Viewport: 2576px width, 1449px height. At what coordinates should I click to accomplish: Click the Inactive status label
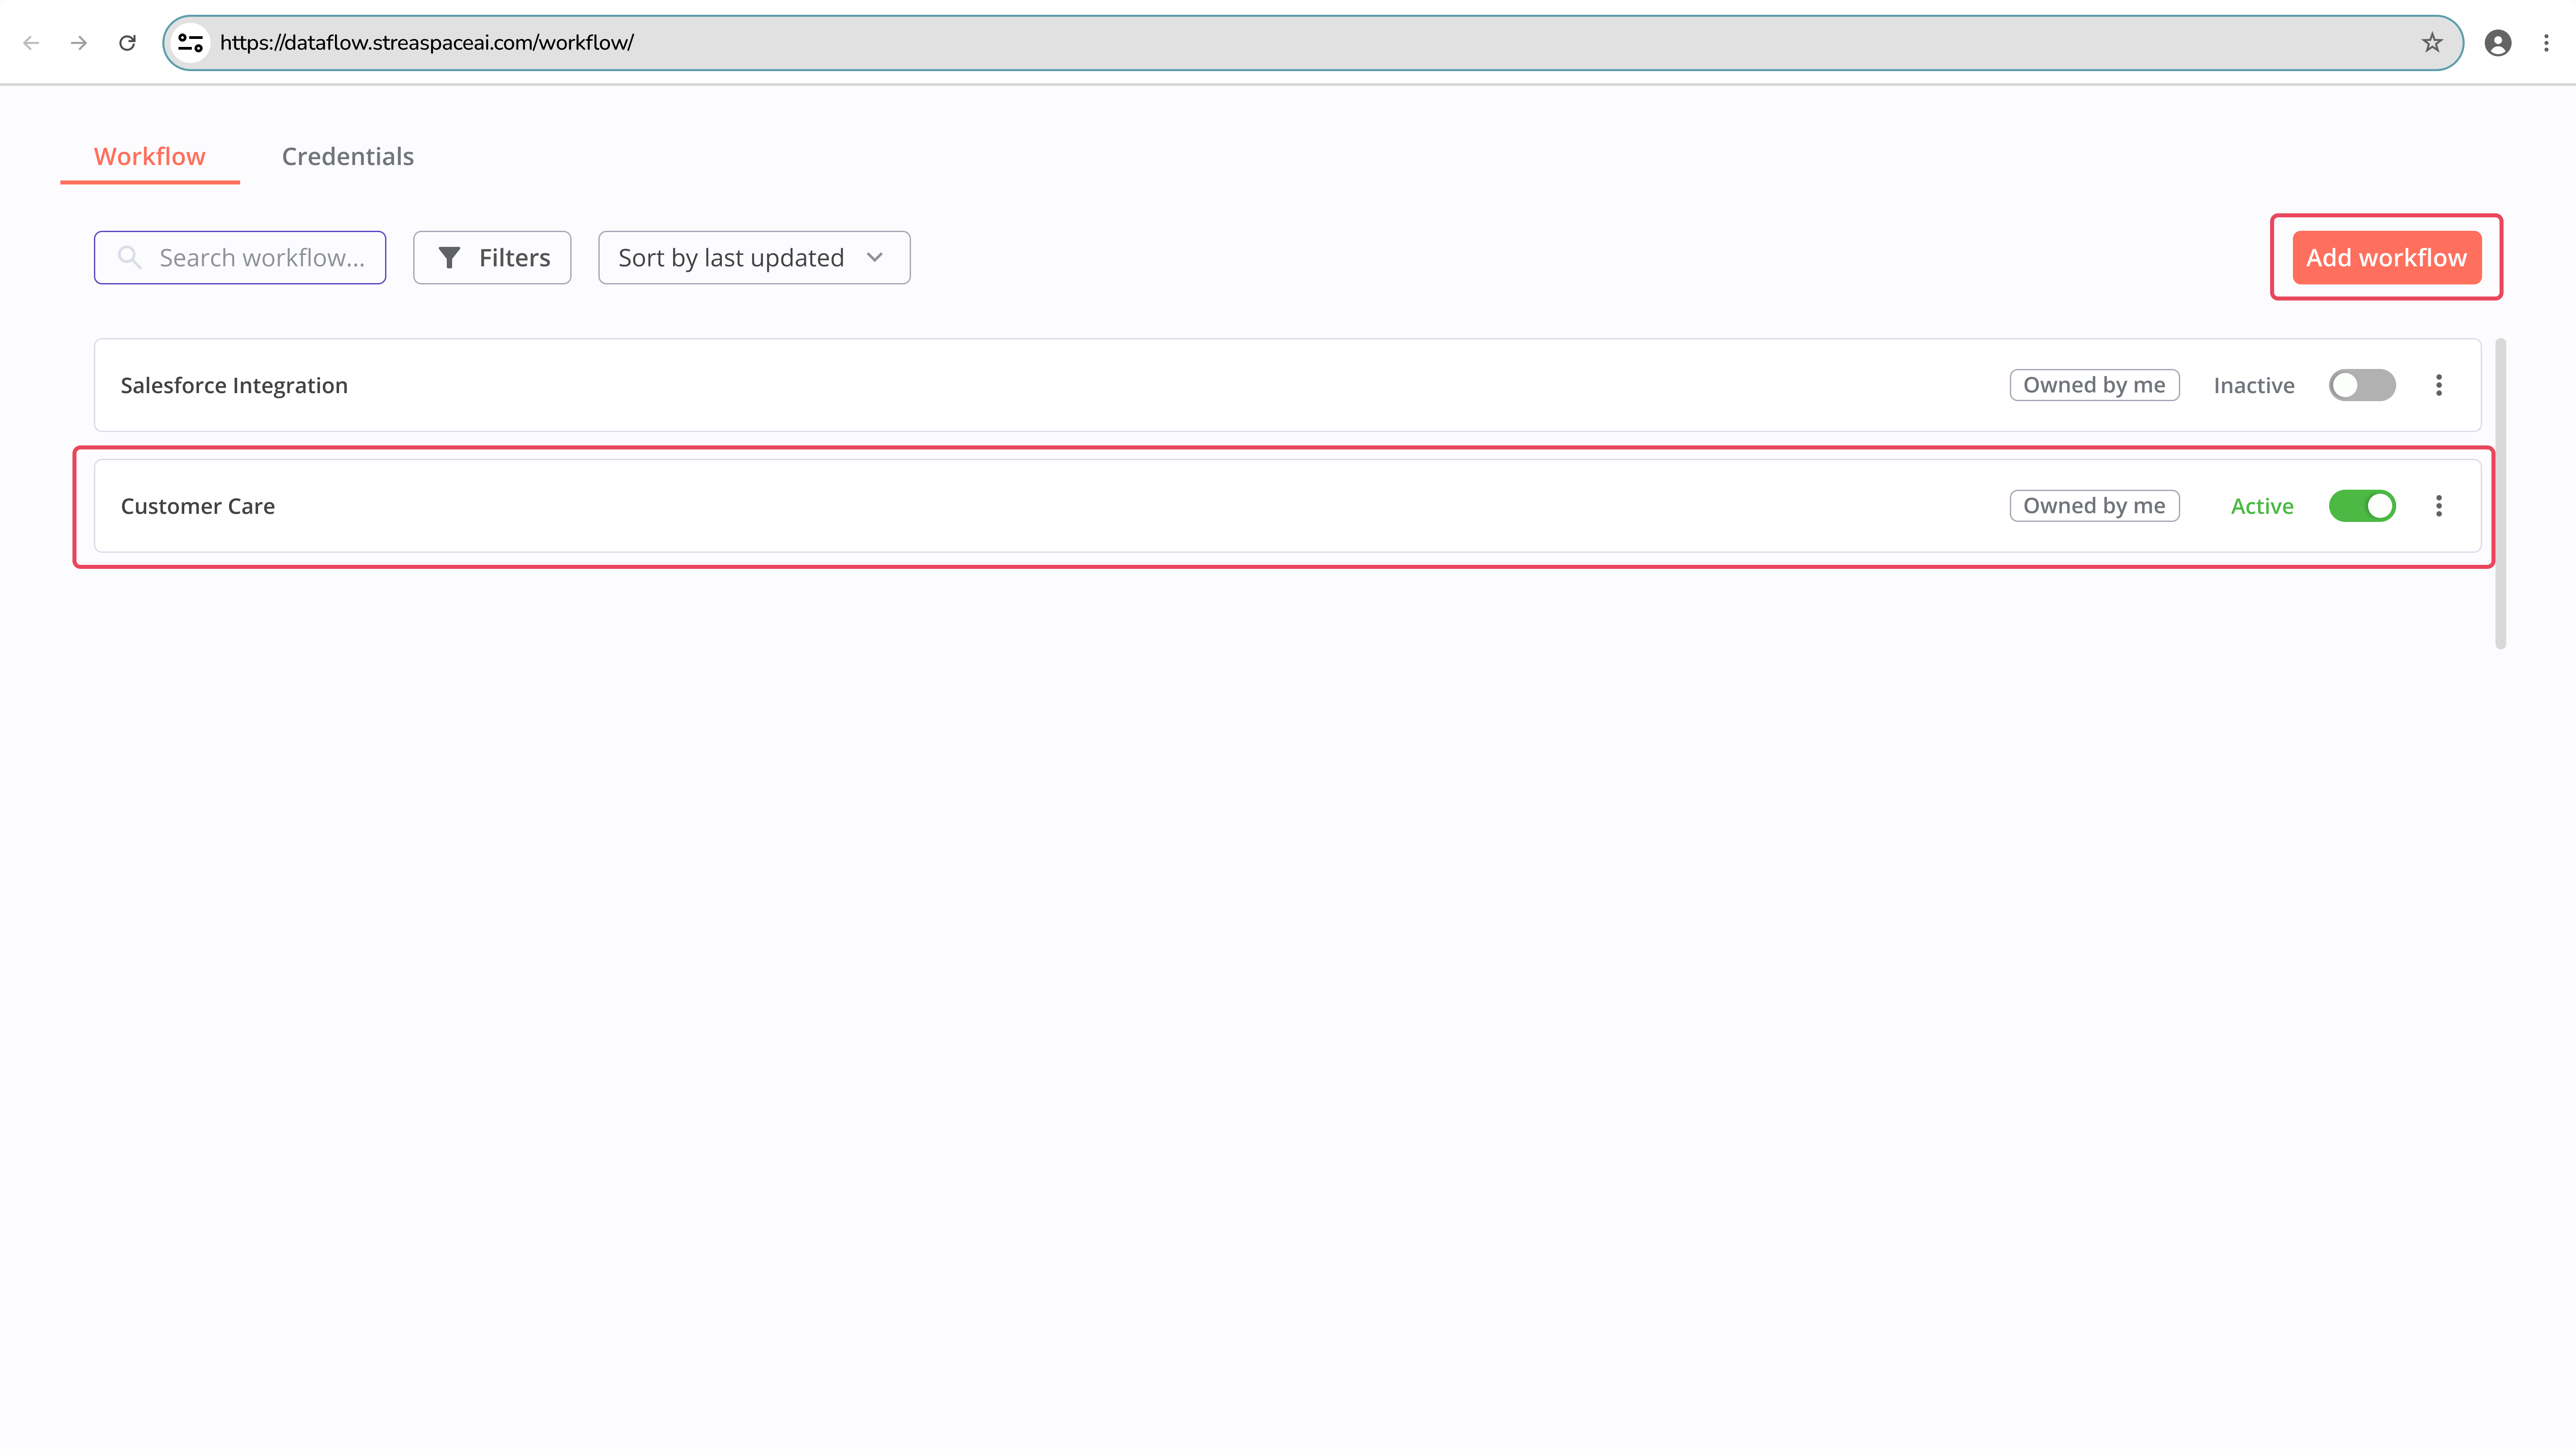[2254, 386]
